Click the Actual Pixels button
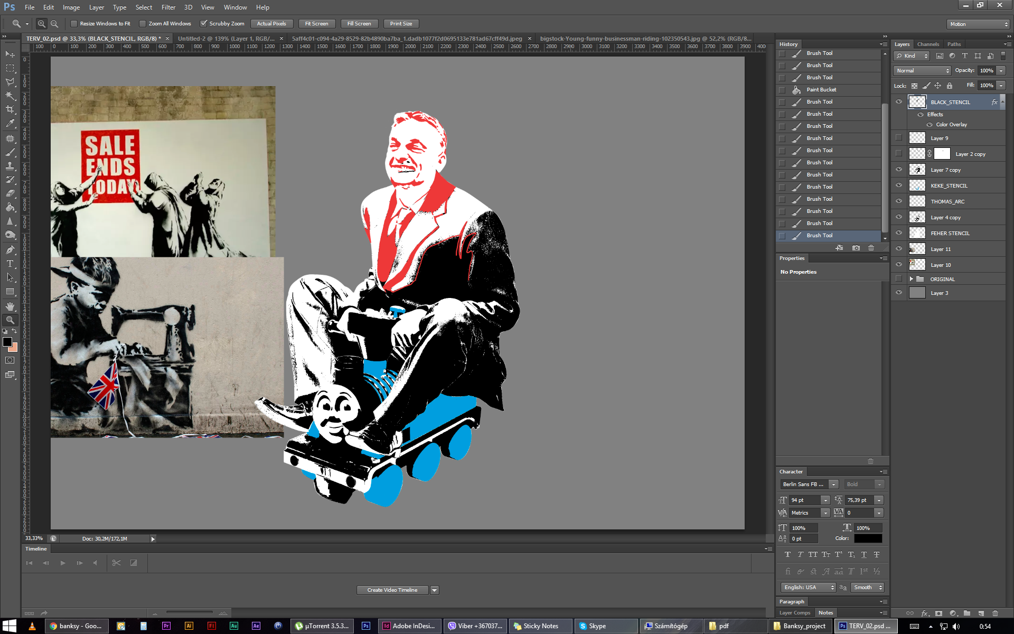The height and width of the screenshot is (634, 1014). click(x=271, y=24)
